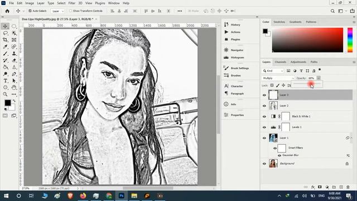Toggle Levels 1 layer visibility
Viewport: 357px width, 201px height.
(x=264, y=127)
